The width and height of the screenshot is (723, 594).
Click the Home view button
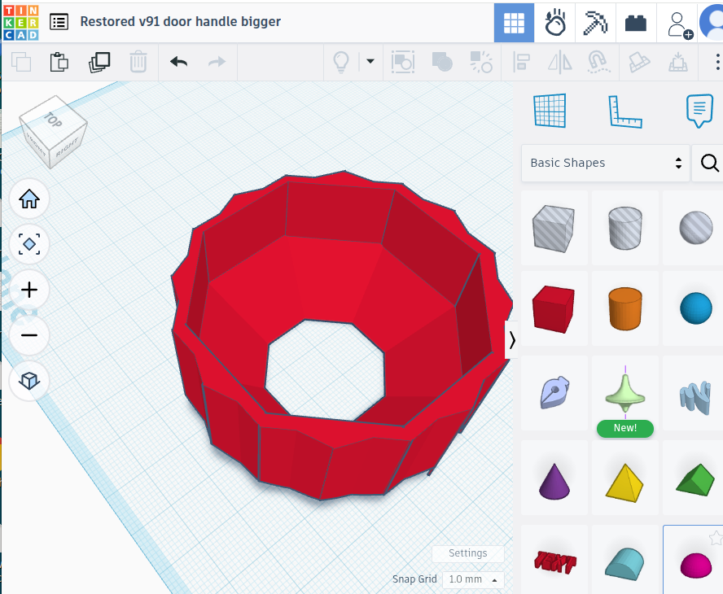point(29,199)
